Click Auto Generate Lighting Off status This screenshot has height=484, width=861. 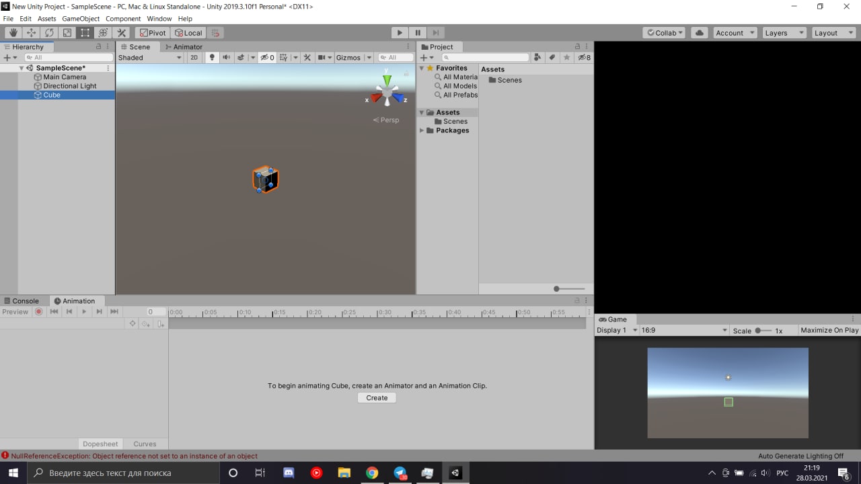tap(800, 456)
